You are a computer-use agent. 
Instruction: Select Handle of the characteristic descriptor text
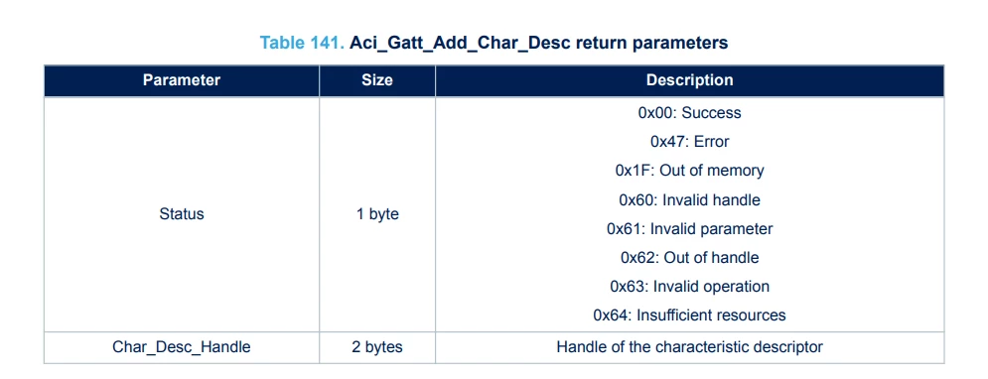[x=689, y=347]
